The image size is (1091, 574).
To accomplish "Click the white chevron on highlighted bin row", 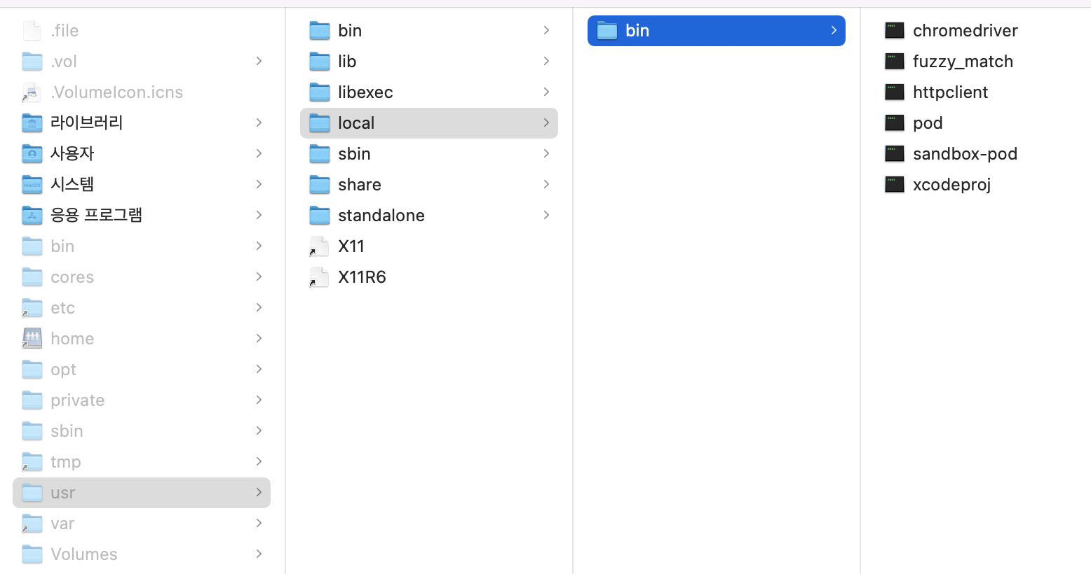I will pos(834,30).
